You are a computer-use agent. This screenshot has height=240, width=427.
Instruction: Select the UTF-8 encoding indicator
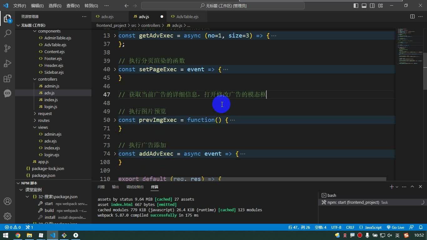[336, 227]
